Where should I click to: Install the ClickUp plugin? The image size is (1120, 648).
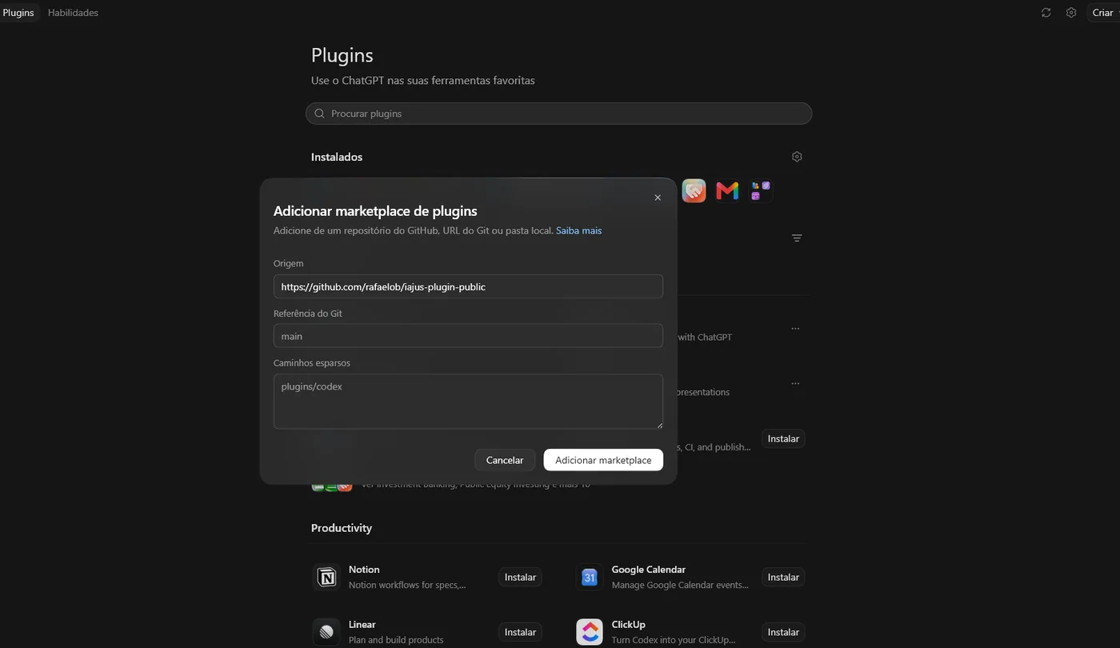point(783,632)
